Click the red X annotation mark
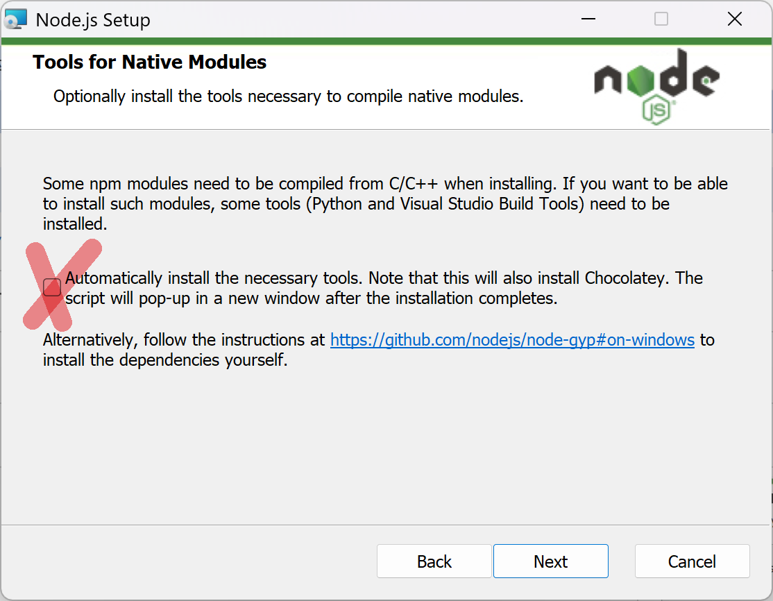 point(62,285)
